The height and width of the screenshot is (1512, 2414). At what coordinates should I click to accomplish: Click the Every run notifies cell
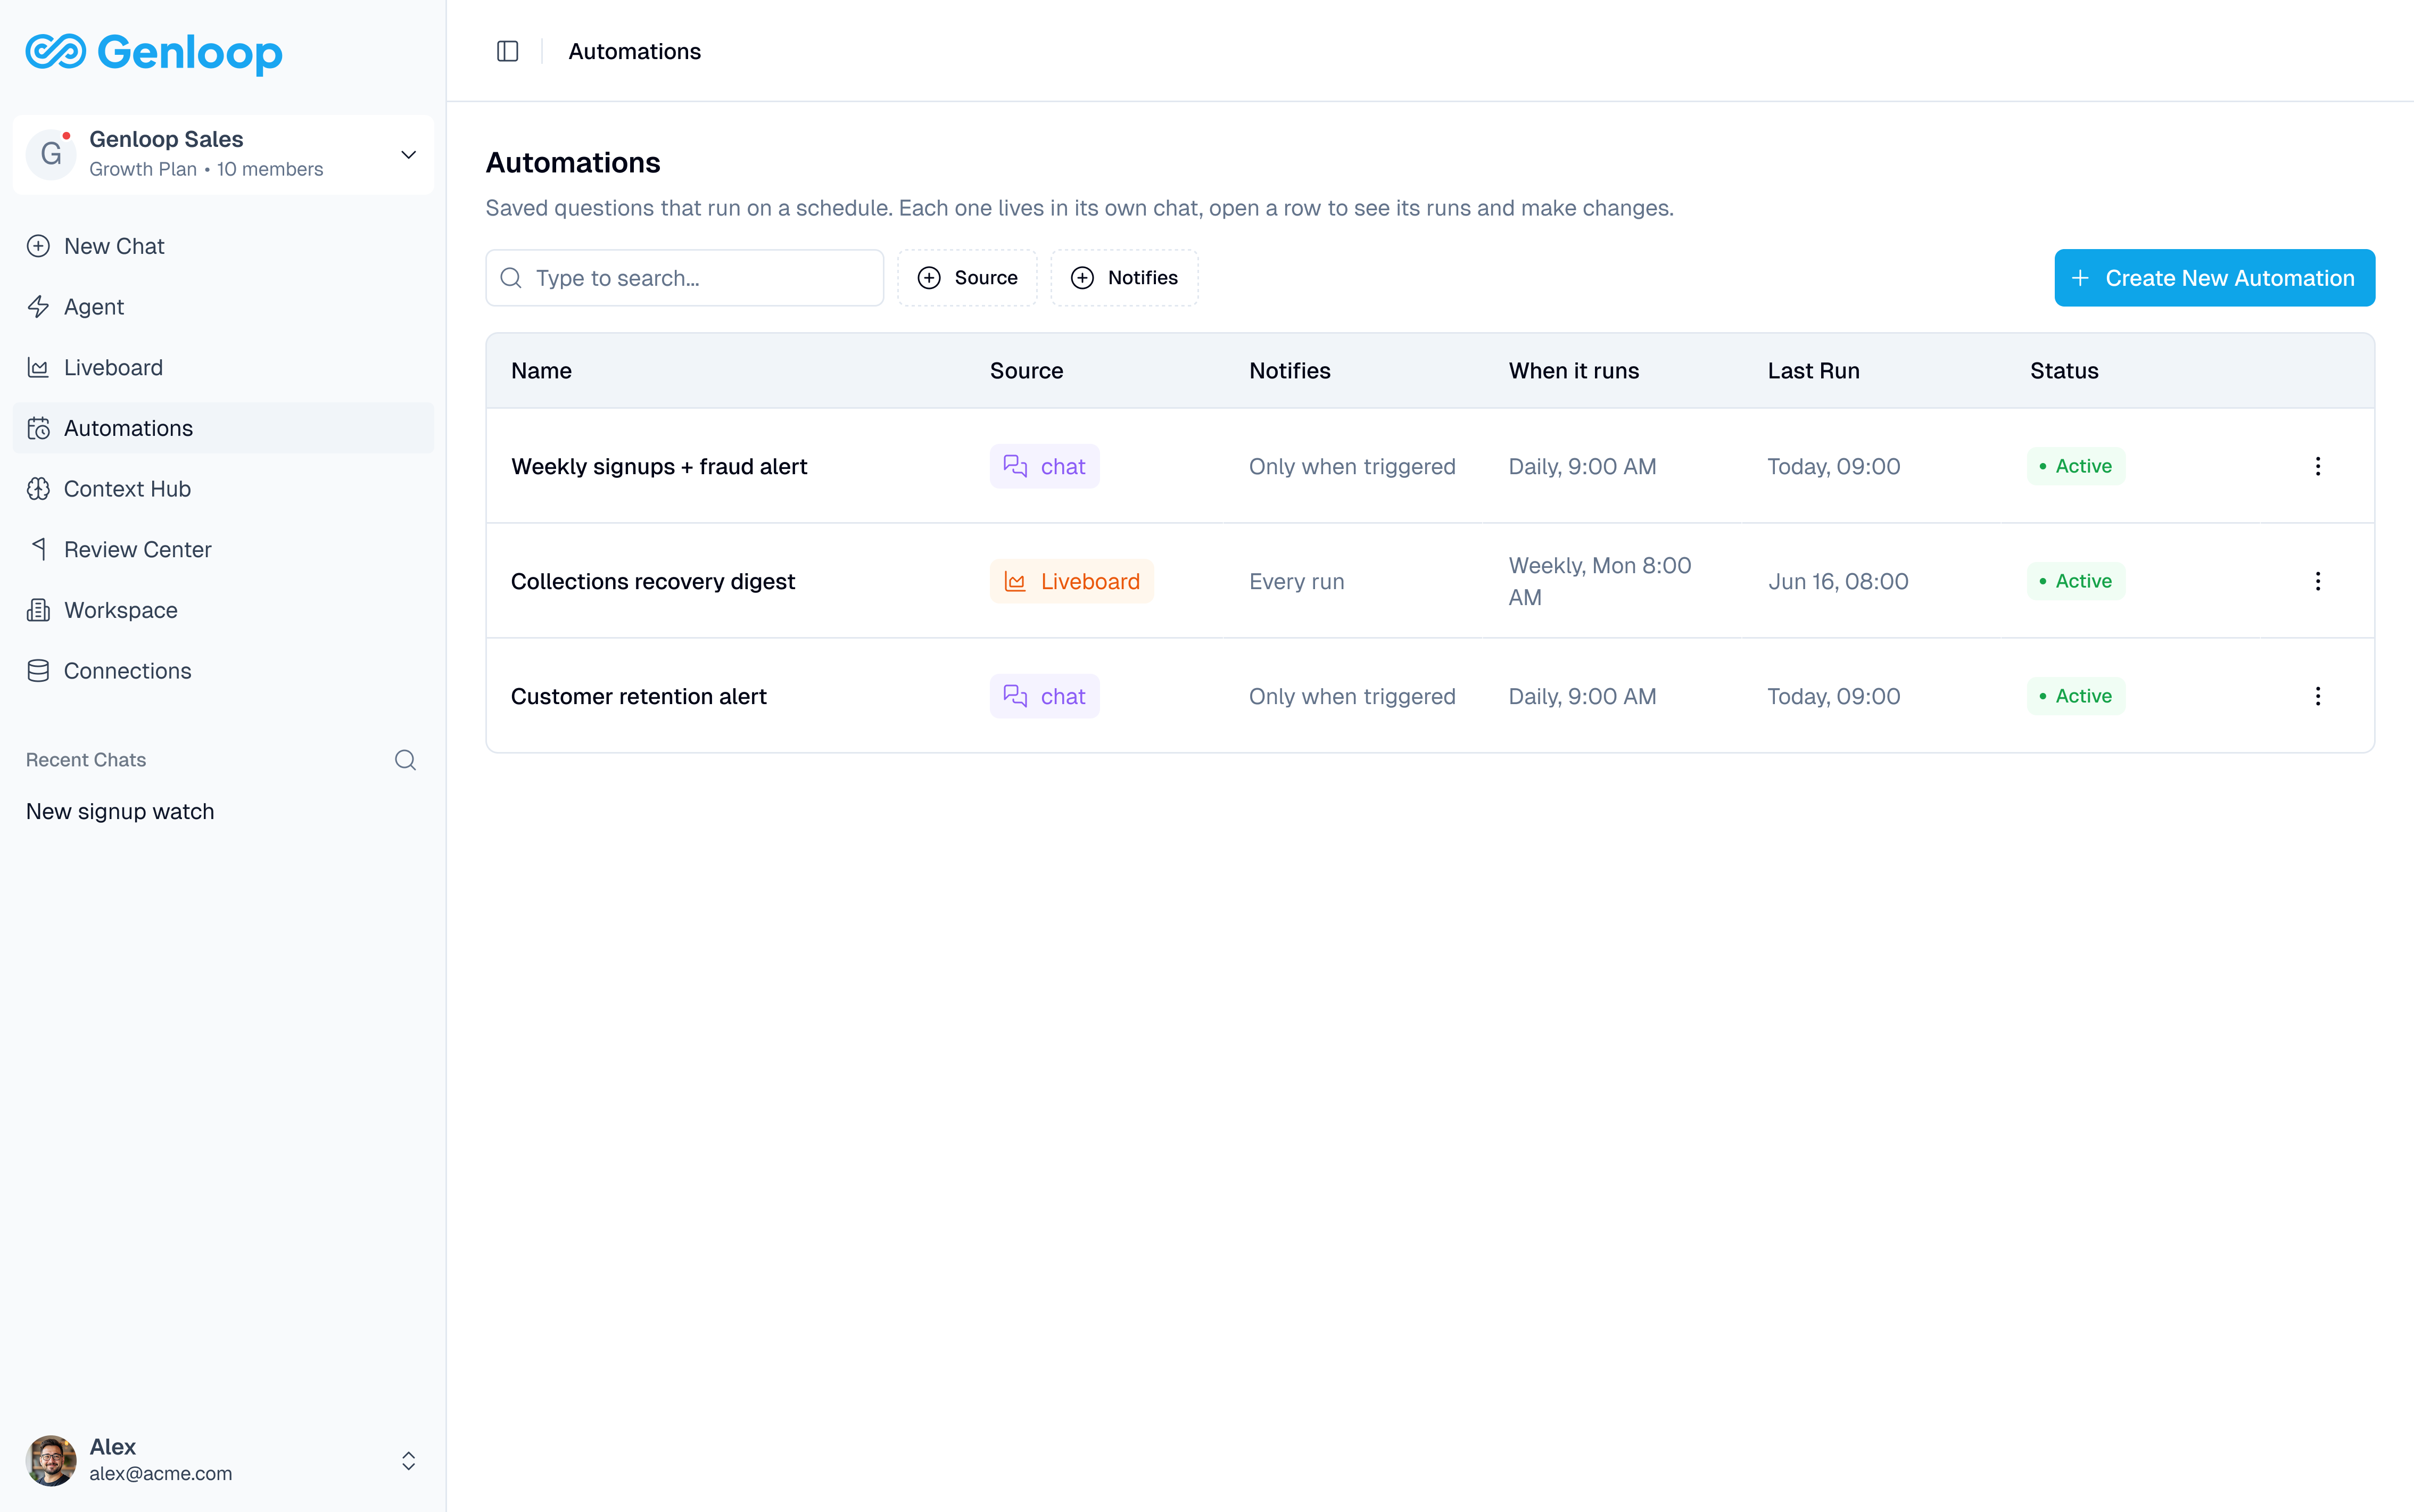(x=1296, y=581)
